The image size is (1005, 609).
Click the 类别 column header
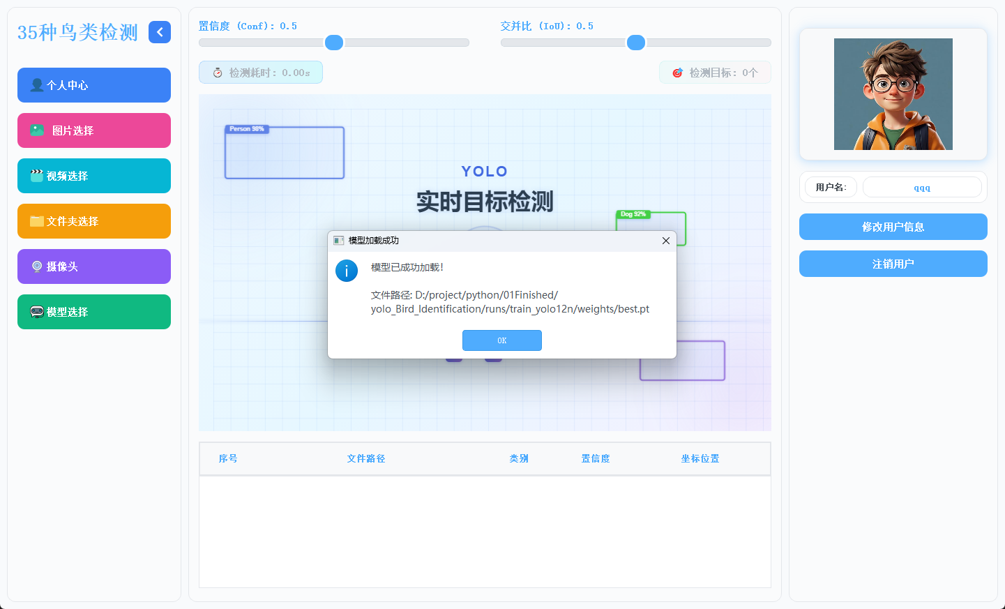point(519,458)
